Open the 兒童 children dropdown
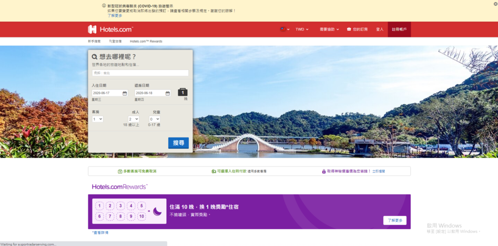Screen dimensions: 498x246 (x=155, y=119)
